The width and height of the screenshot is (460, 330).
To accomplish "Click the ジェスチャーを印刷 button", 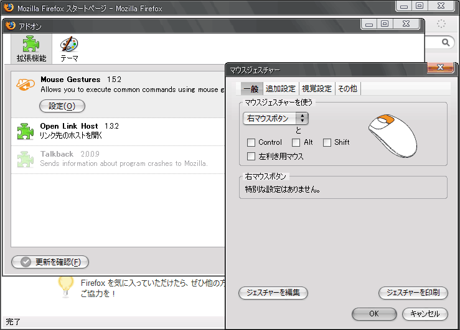I will click(413, 293).
